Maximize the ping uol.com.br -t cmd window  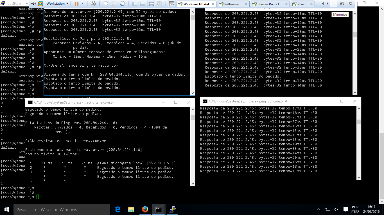click(x=342, y=101)
